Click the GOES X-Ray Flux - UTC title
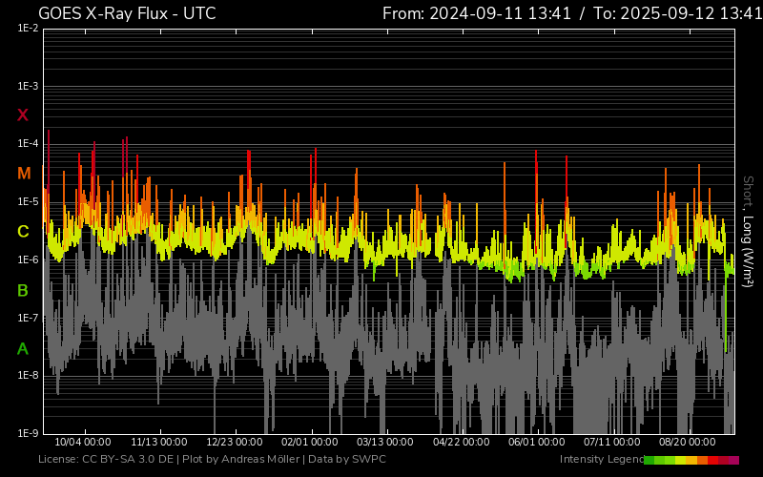 click(x=127, y=13)
